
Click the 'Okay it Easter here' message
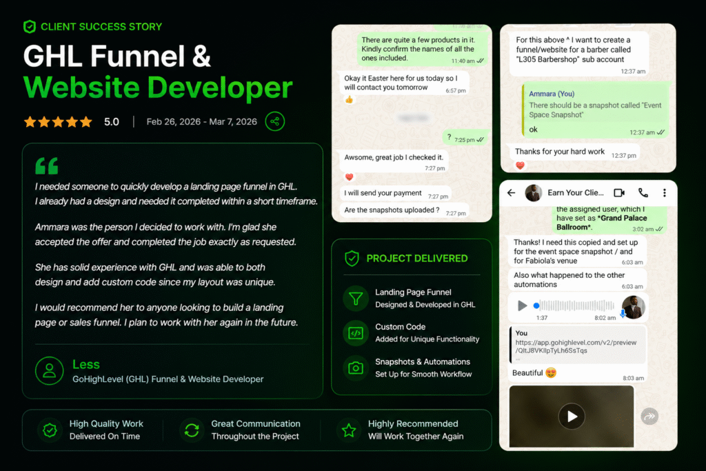[403, 83]
